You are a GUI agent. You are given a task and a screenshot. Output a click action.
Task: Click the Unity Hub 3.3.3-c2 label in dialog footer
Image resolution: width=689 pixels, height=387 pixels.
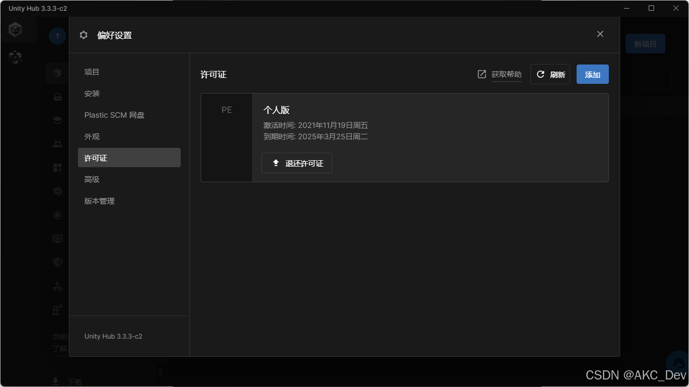click(x=113, y=336)
